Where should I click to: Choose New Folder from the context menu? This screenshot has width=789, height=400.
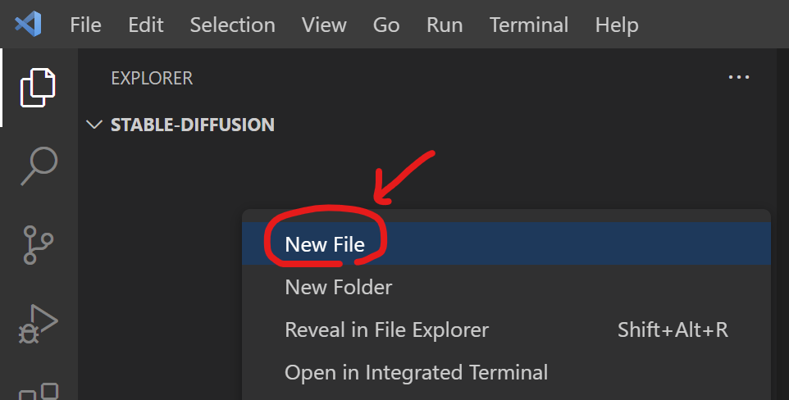[338, 287]
